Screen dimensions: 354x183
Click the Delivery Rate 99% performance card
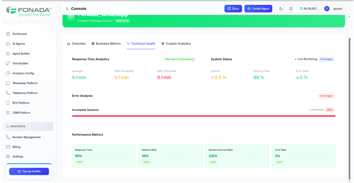pyautogui.click(x=171, y=156)
